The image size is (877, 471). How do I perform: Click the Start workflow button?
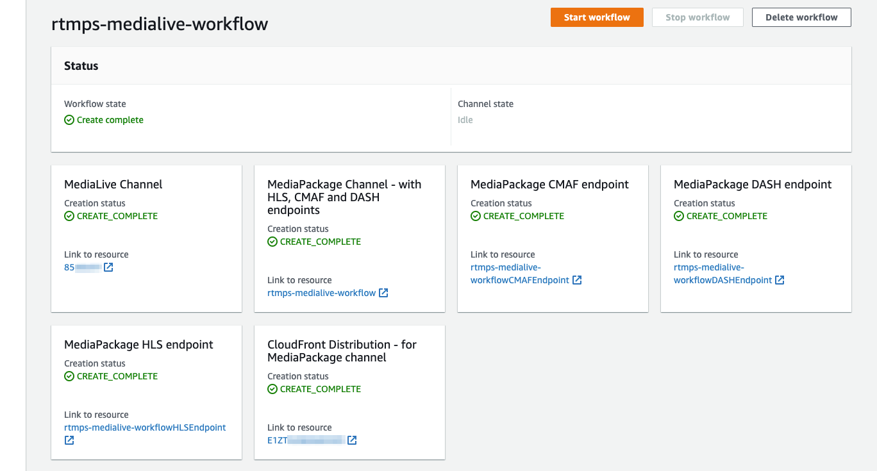click(597, 17)
